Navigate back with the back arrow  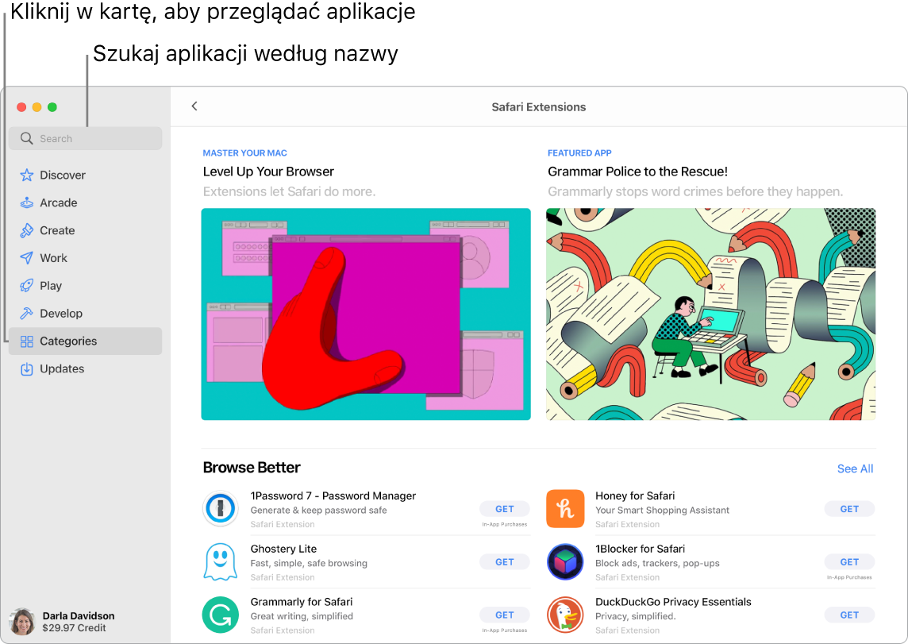point(194,106)
